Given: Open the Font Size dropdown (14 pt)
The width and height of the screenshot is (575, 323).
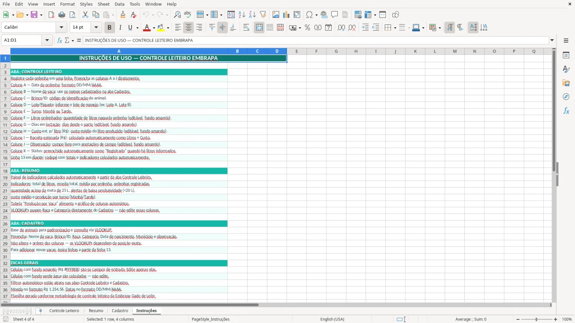Looking at the screenshot, I should click(x=96, y=28).
